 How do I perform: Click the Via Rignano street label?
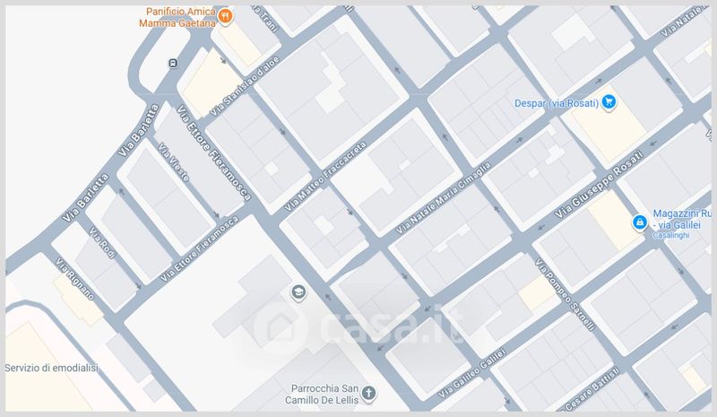[x=74, y=279]
